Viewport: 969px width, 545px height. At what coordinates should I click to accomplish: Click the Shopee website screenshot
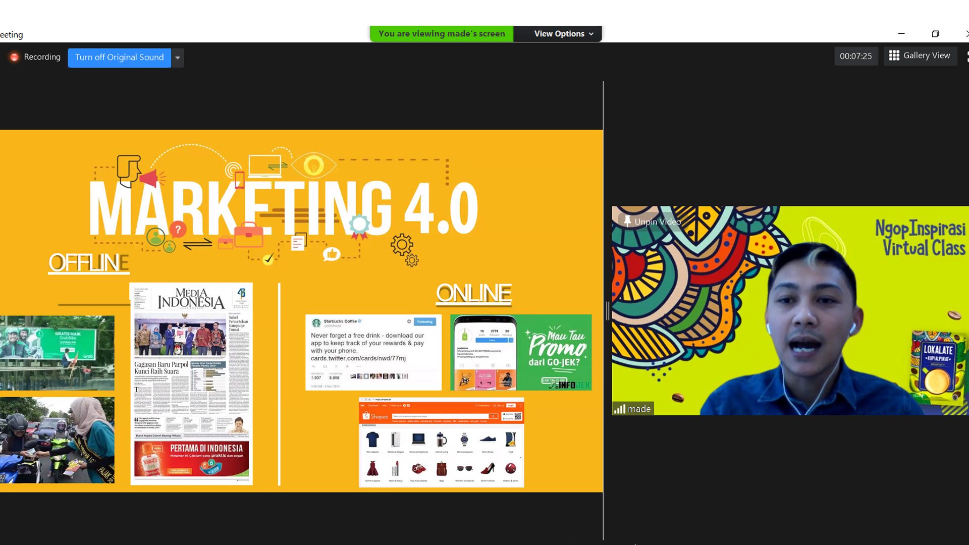point(441,442)
